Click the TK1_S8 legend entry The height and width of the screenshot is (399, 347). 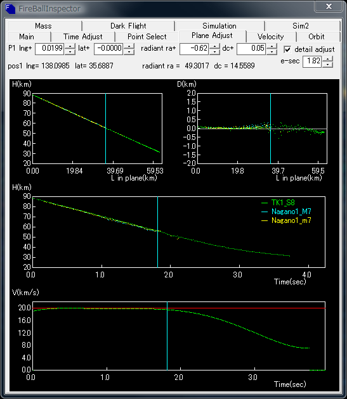pos(283,203)
